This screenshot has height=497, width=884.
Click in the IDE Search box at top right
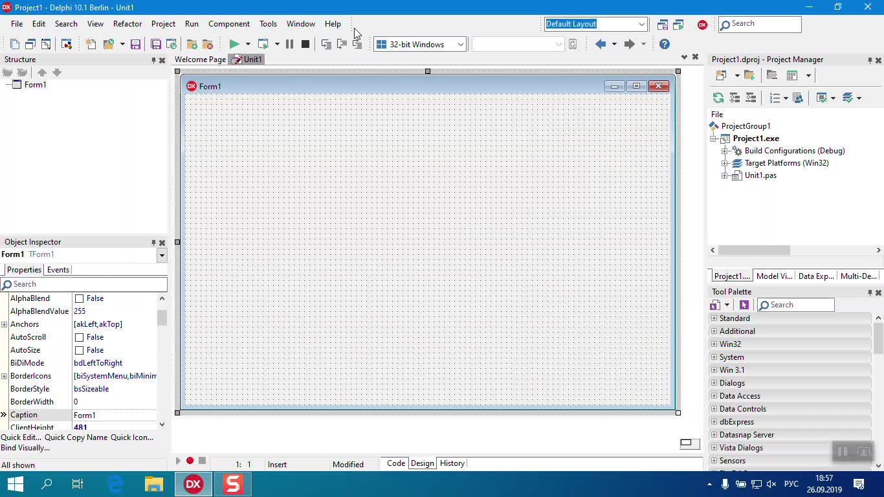[760, 24]
